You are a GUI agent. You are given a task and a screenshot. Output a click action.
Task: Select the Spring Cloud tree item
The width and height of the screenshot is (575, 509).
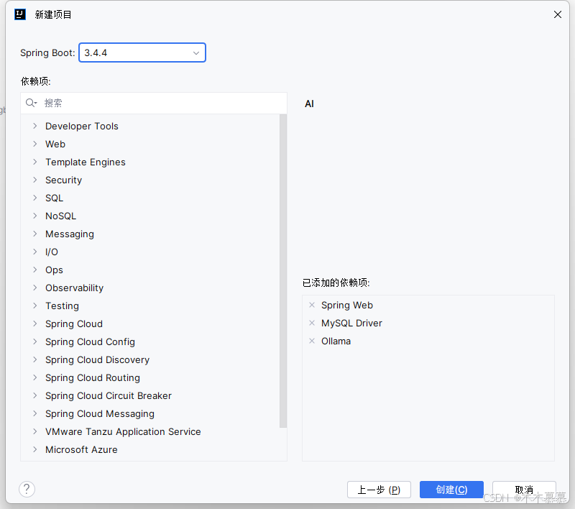point(74,324)
